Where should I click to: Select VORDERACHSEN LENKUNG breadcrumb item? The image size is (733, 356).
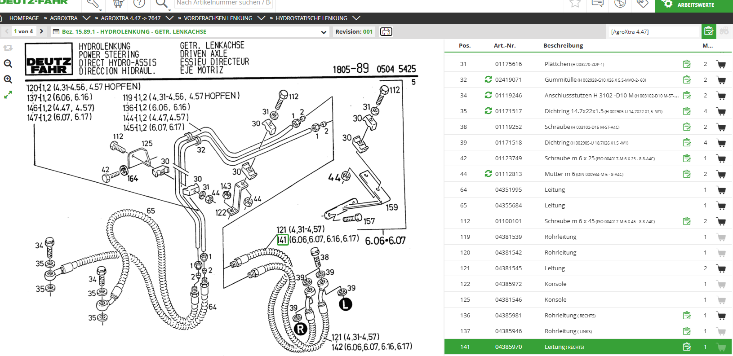click(218, 18)
